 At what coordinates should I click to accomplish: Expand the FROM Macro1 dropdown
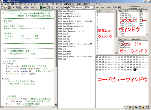coord(84,7)
